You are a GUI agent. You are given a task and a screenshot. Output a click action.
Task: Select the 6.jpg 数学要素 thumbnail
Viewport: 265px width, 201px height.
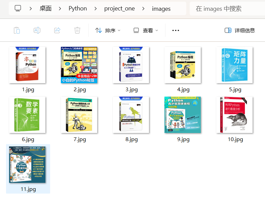coord(27,115)
